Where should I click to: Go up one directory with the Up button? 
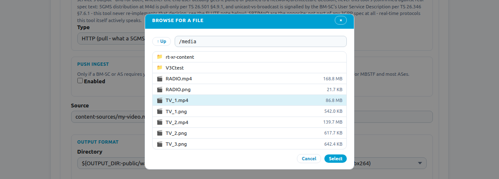161,41
